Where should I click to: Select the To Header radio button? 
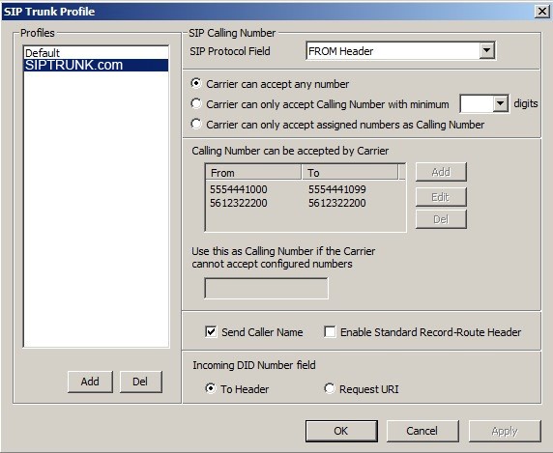point(211,388)
